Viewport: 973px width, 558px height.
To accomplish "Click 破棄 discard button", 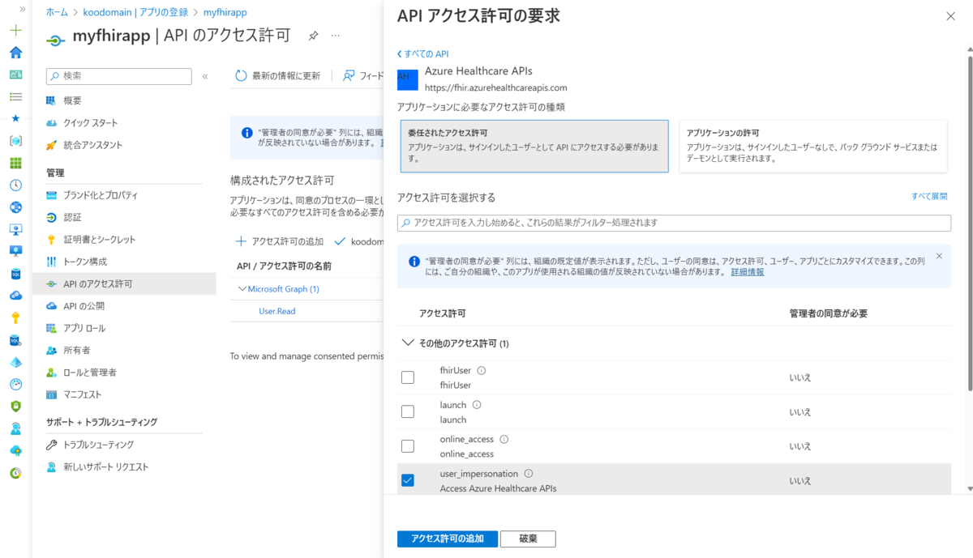I will (528, 539).
